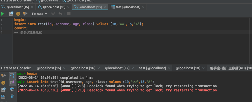Open query history from the output side panel
Screen dimensions: 252x102
click(3, 90)
